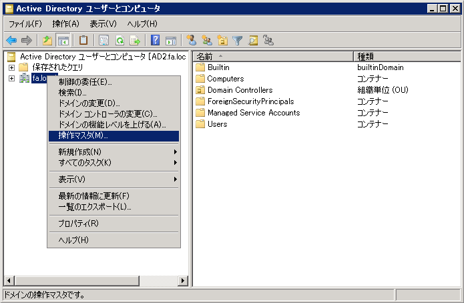Click the Back arrow toolbar icon
This screenshot has width=464, height=303.
(11, 40)
